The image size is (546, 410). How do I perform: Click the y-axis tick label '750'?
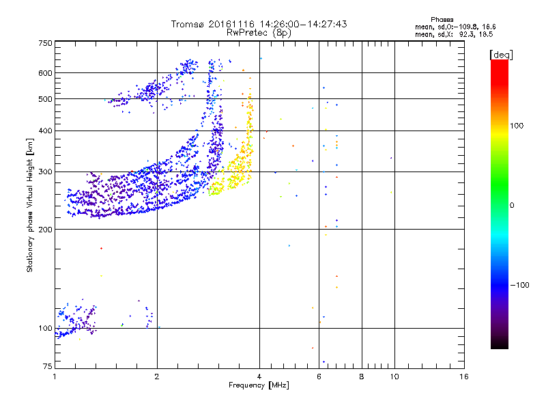coord(45,43)
